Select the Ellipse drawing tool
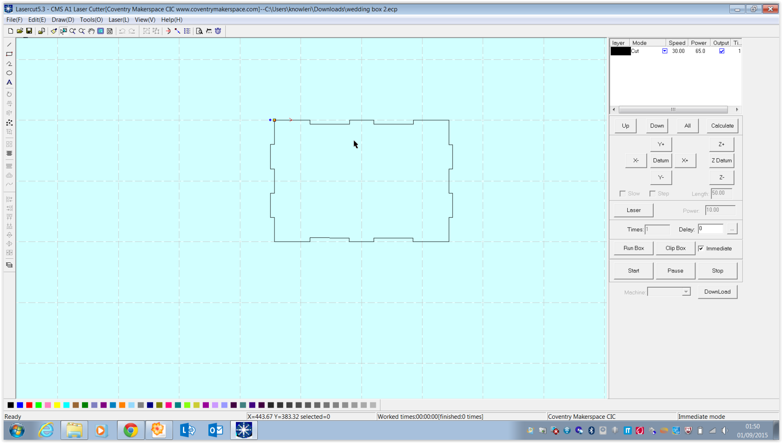The width and height of the screenshot is (782, 443). (x=9, y=73)
